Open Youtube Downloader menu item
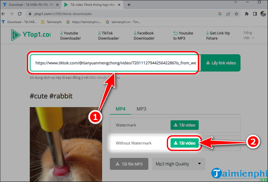The width and height of the screenshot is (268, 182). point(71,36)
